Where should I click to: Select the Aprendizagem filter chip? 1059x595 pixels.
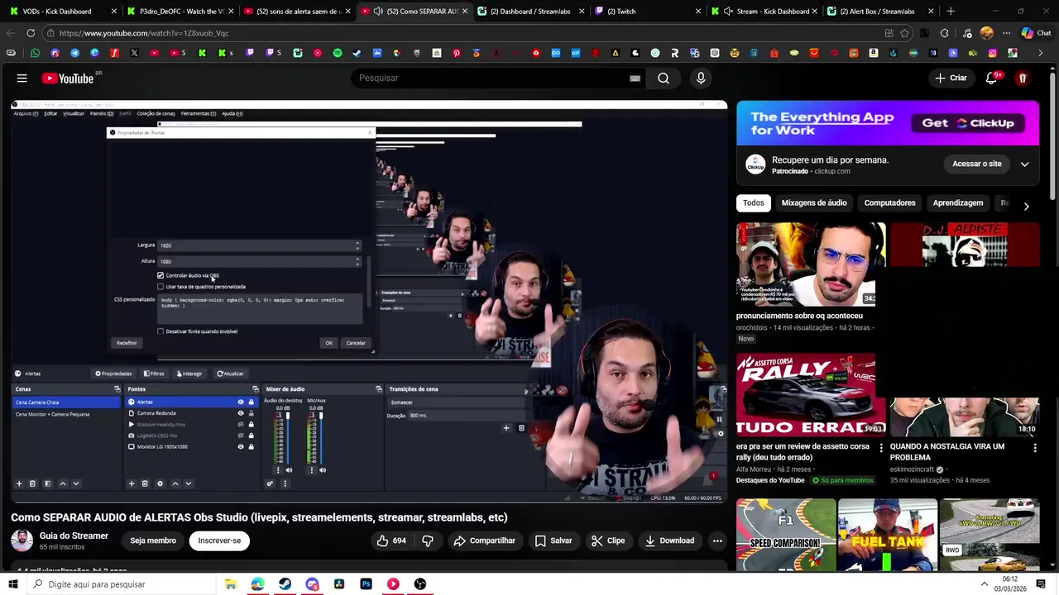coord(958,203)
